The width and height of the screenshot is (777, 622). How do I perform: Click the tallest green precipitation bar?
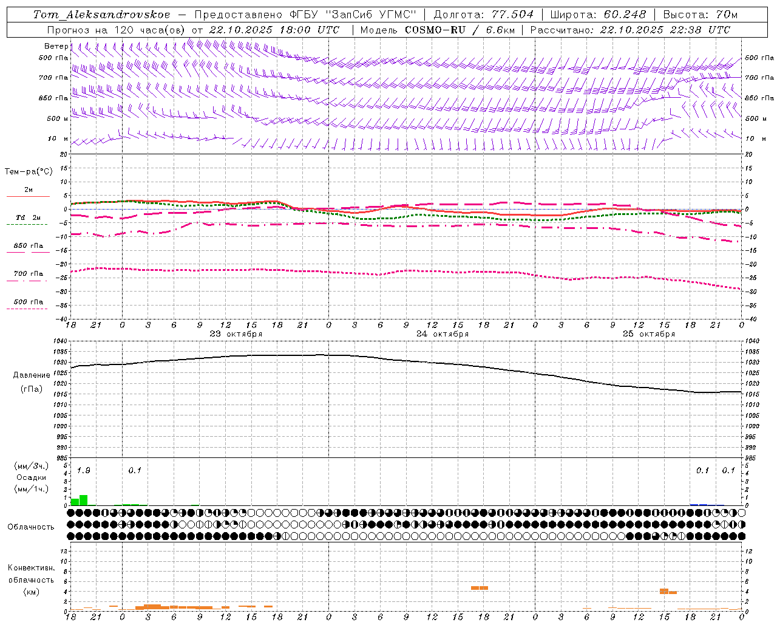point(84,500)
